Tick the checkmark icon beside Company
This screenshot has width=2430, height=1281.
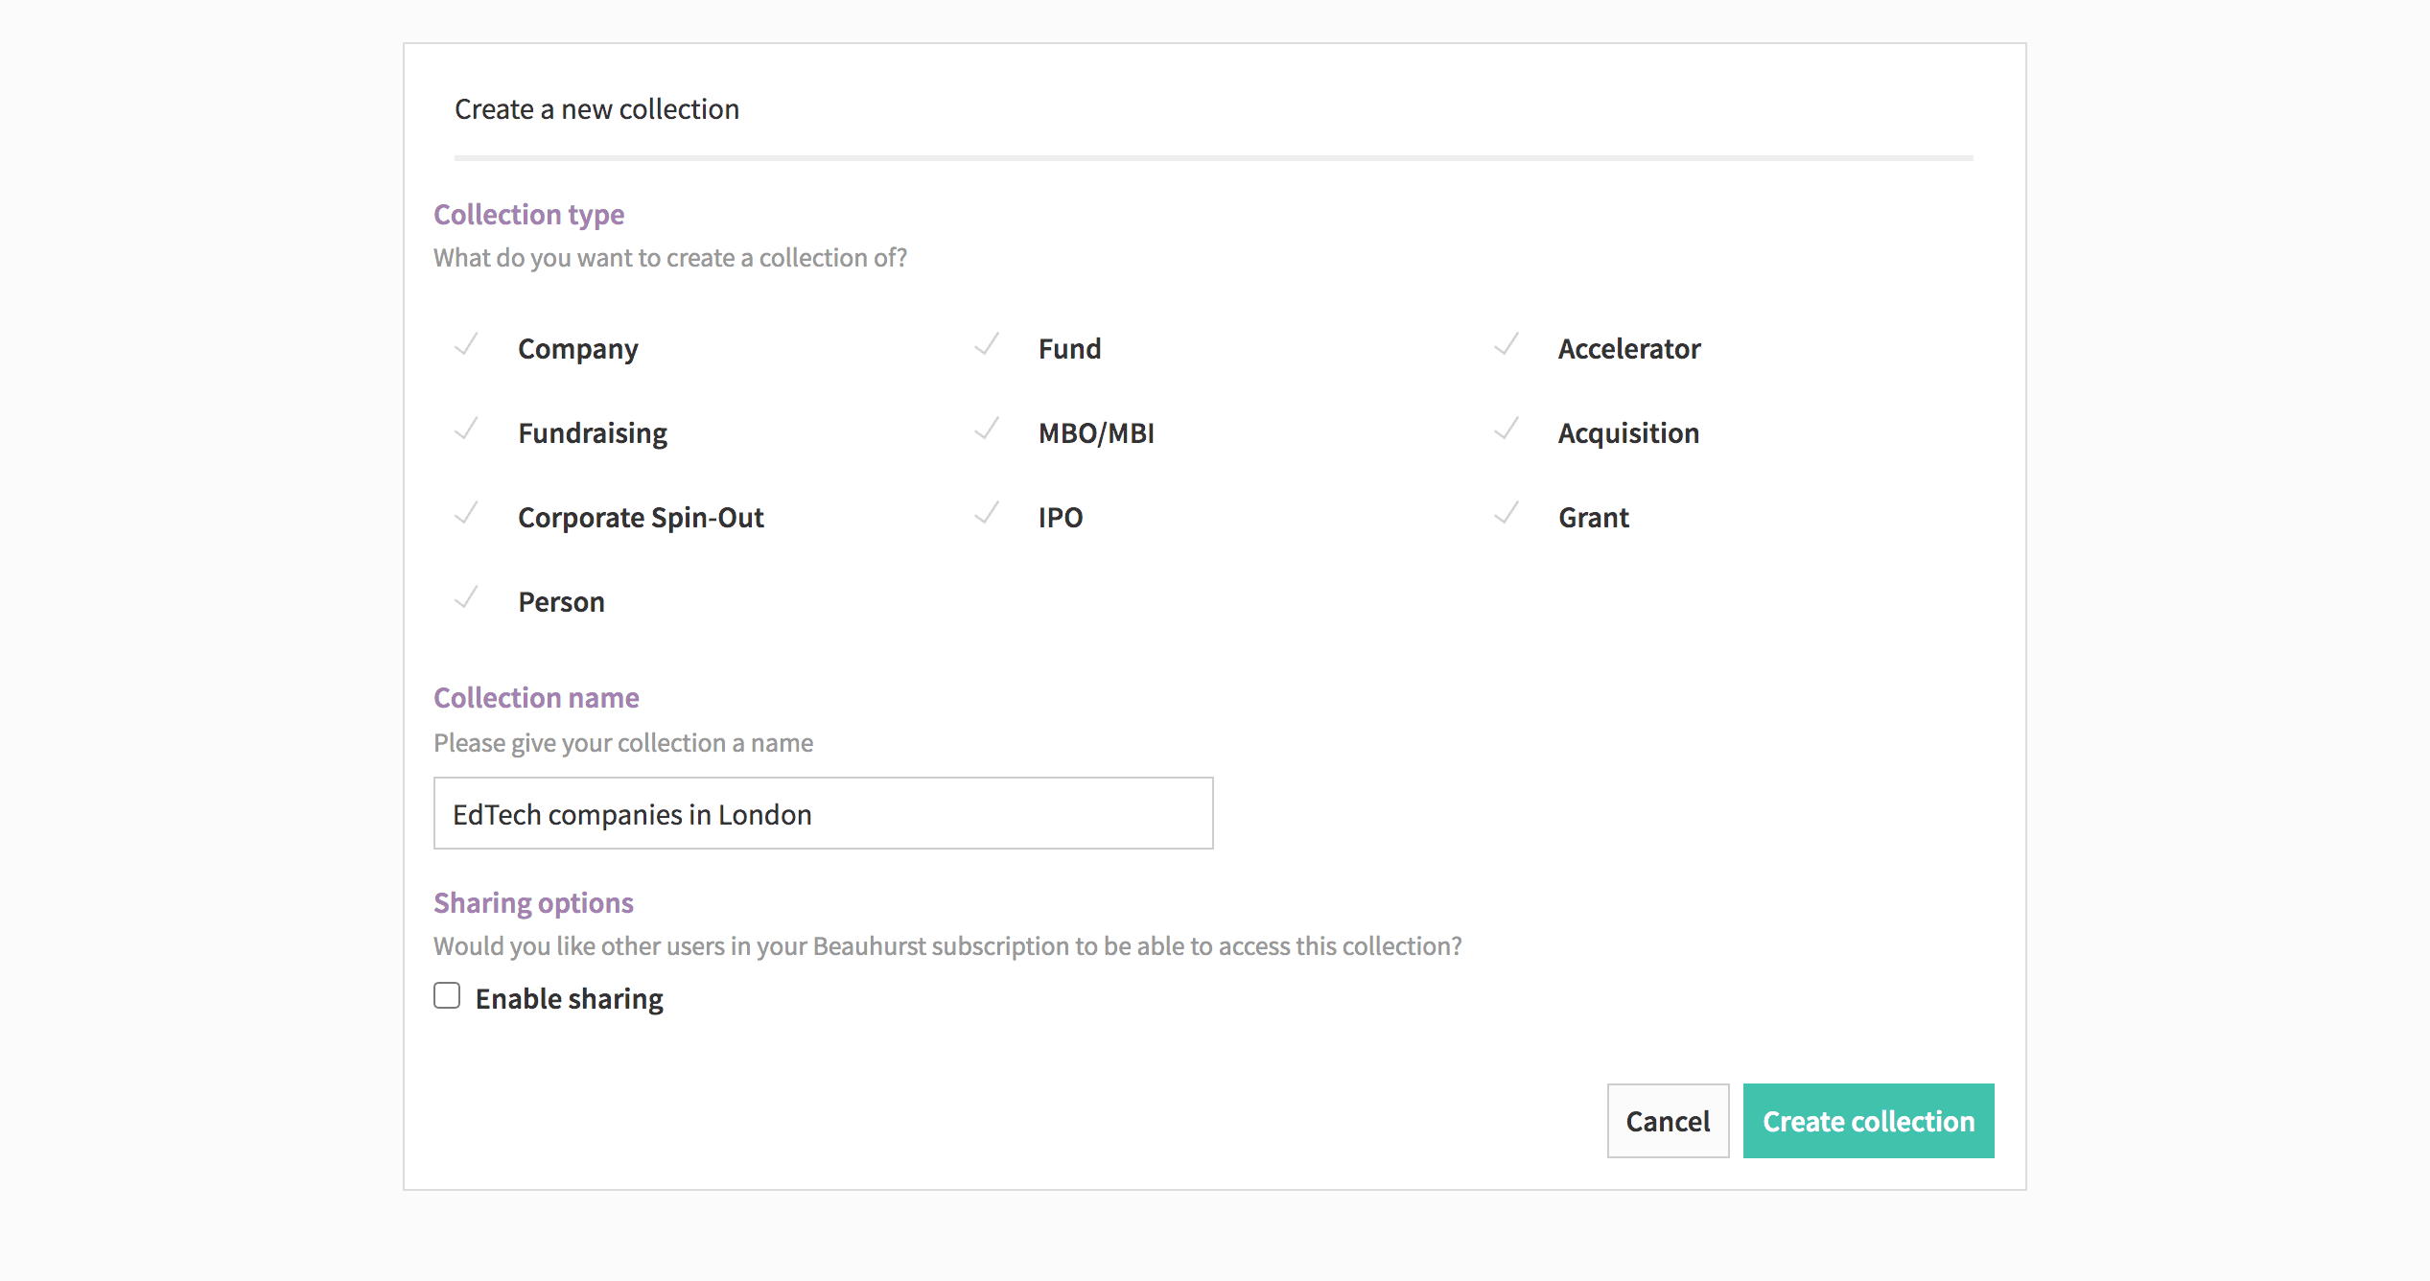pyautogui.click(x=466, y=345)
